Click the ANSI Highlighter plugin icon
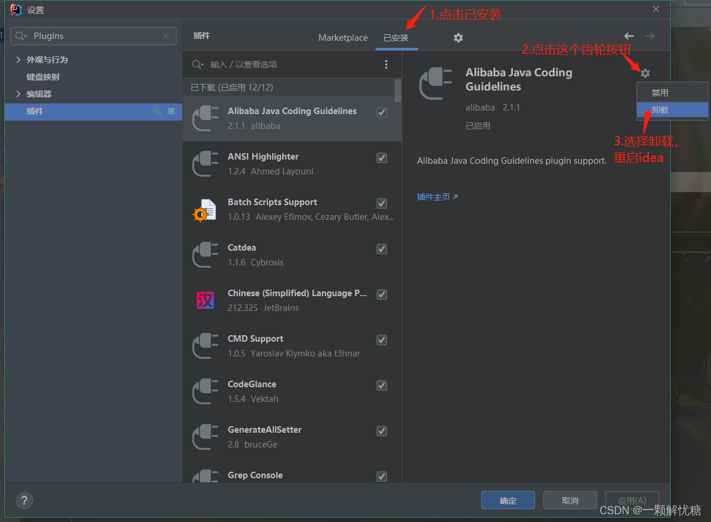The height and width of the screenshot is (522, 711). click(x=205, y=164)
